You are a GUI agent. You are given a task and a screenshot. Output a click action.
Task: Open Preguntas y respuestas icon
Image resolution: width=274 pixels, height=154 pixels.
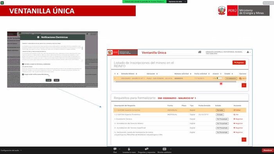(x=146, y=149)
